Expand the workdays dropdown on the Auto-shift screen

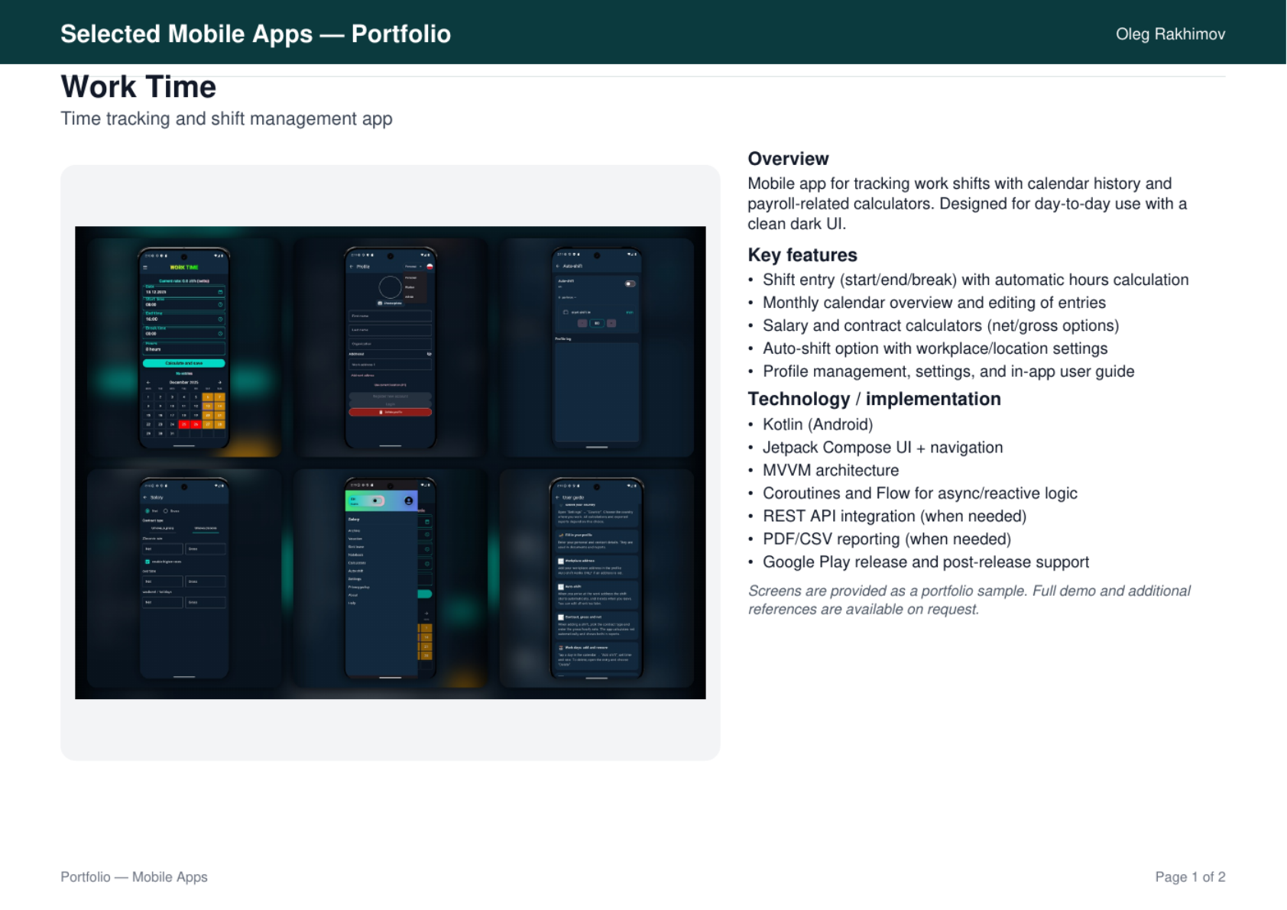click(x=567, y=297)
